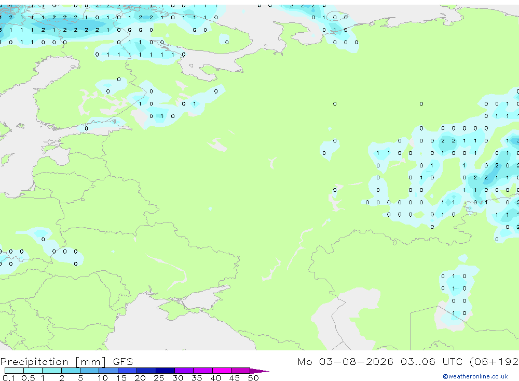
Task: Click legend scale value "20"
Action: pos(140,378)
